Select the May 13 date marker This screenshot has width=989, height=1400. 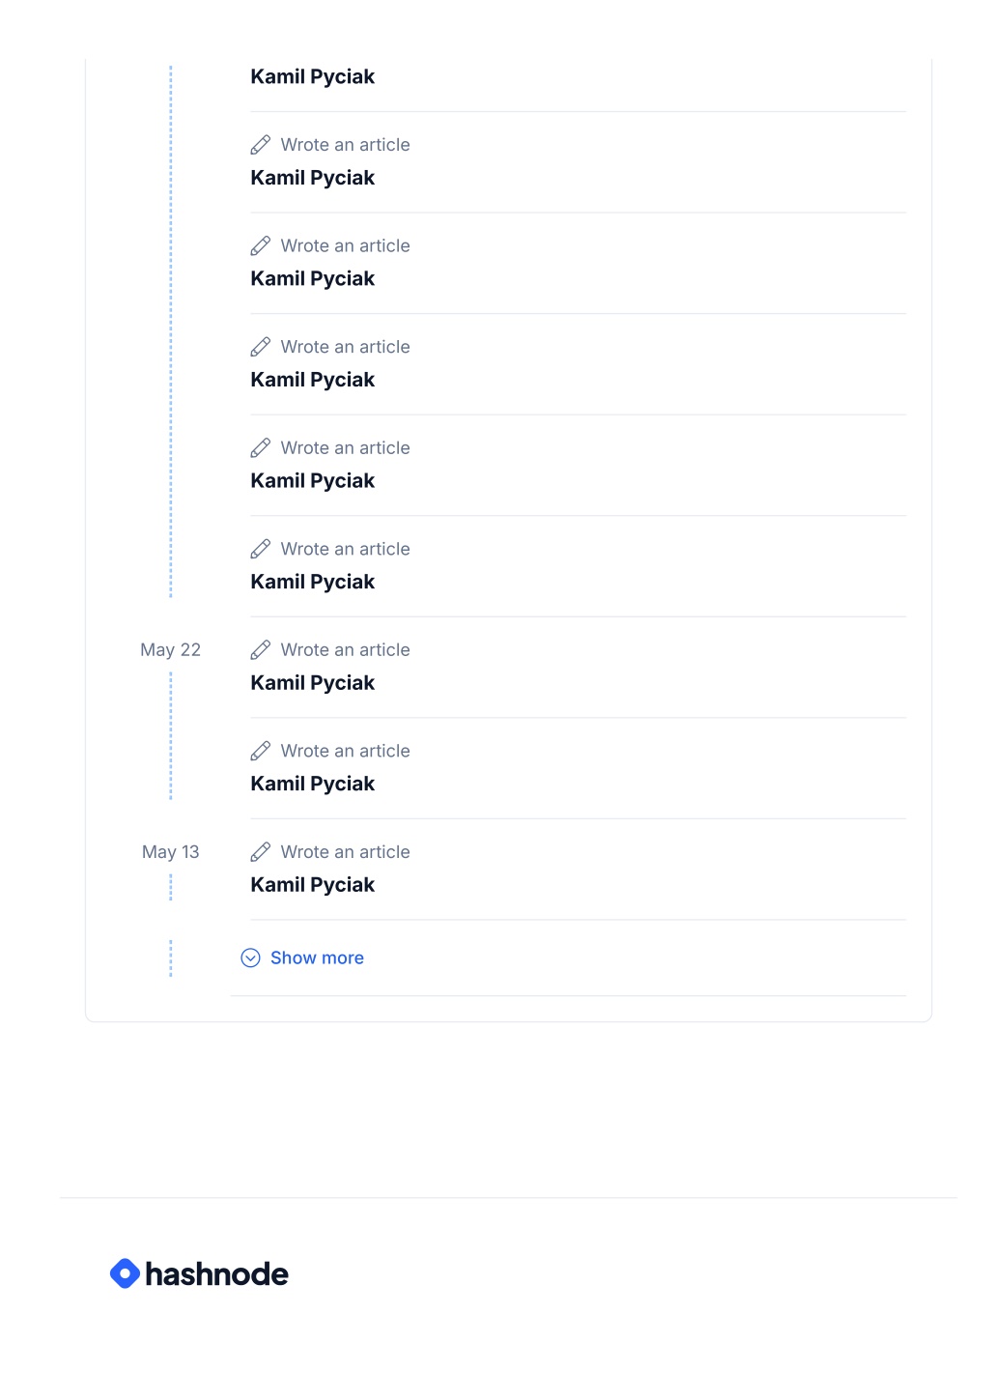coord(170,852)
